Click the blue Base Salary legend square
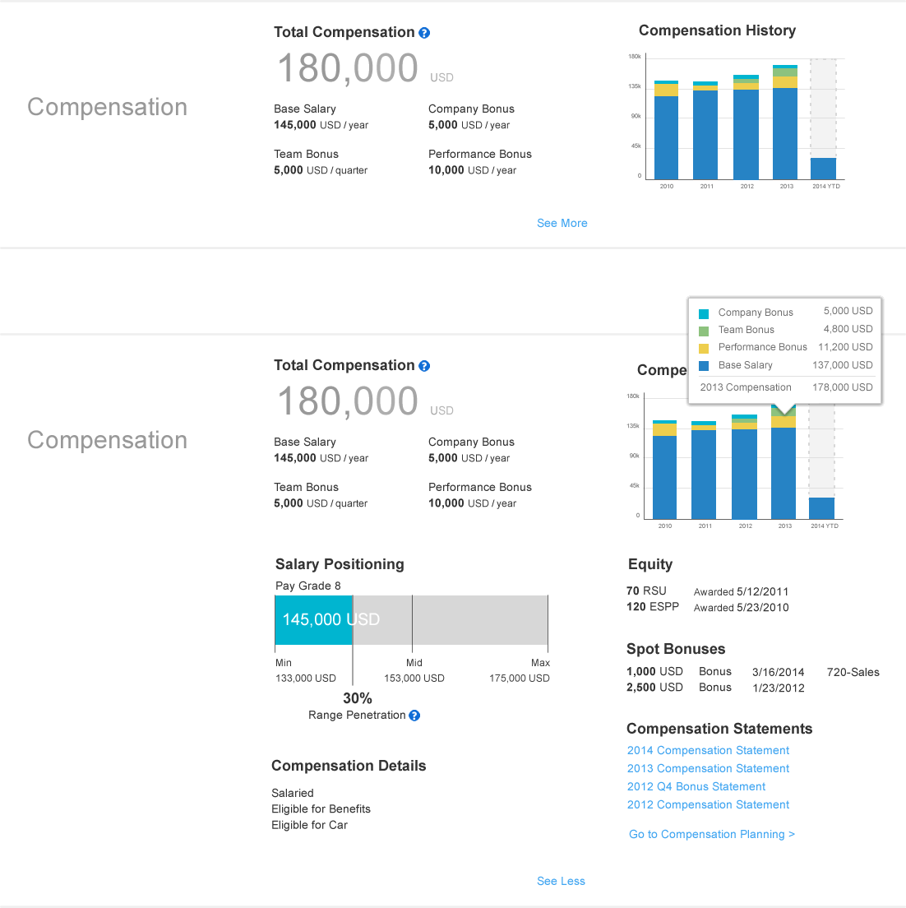The width and height of the screenshot is (906, 908). [x=704, y=366]
